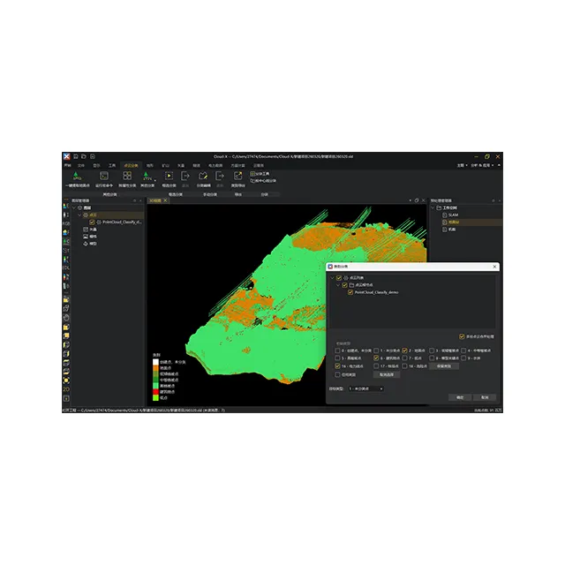Close the classification dialog with X
The image size is (565, 565).
tap(494, 267)
